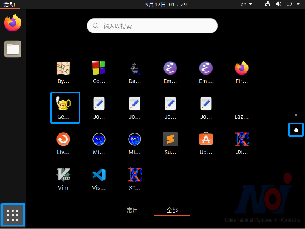305x229 pixels.
Task: Launch the Mi... app next to Liv...
Action: coord(99,143)
